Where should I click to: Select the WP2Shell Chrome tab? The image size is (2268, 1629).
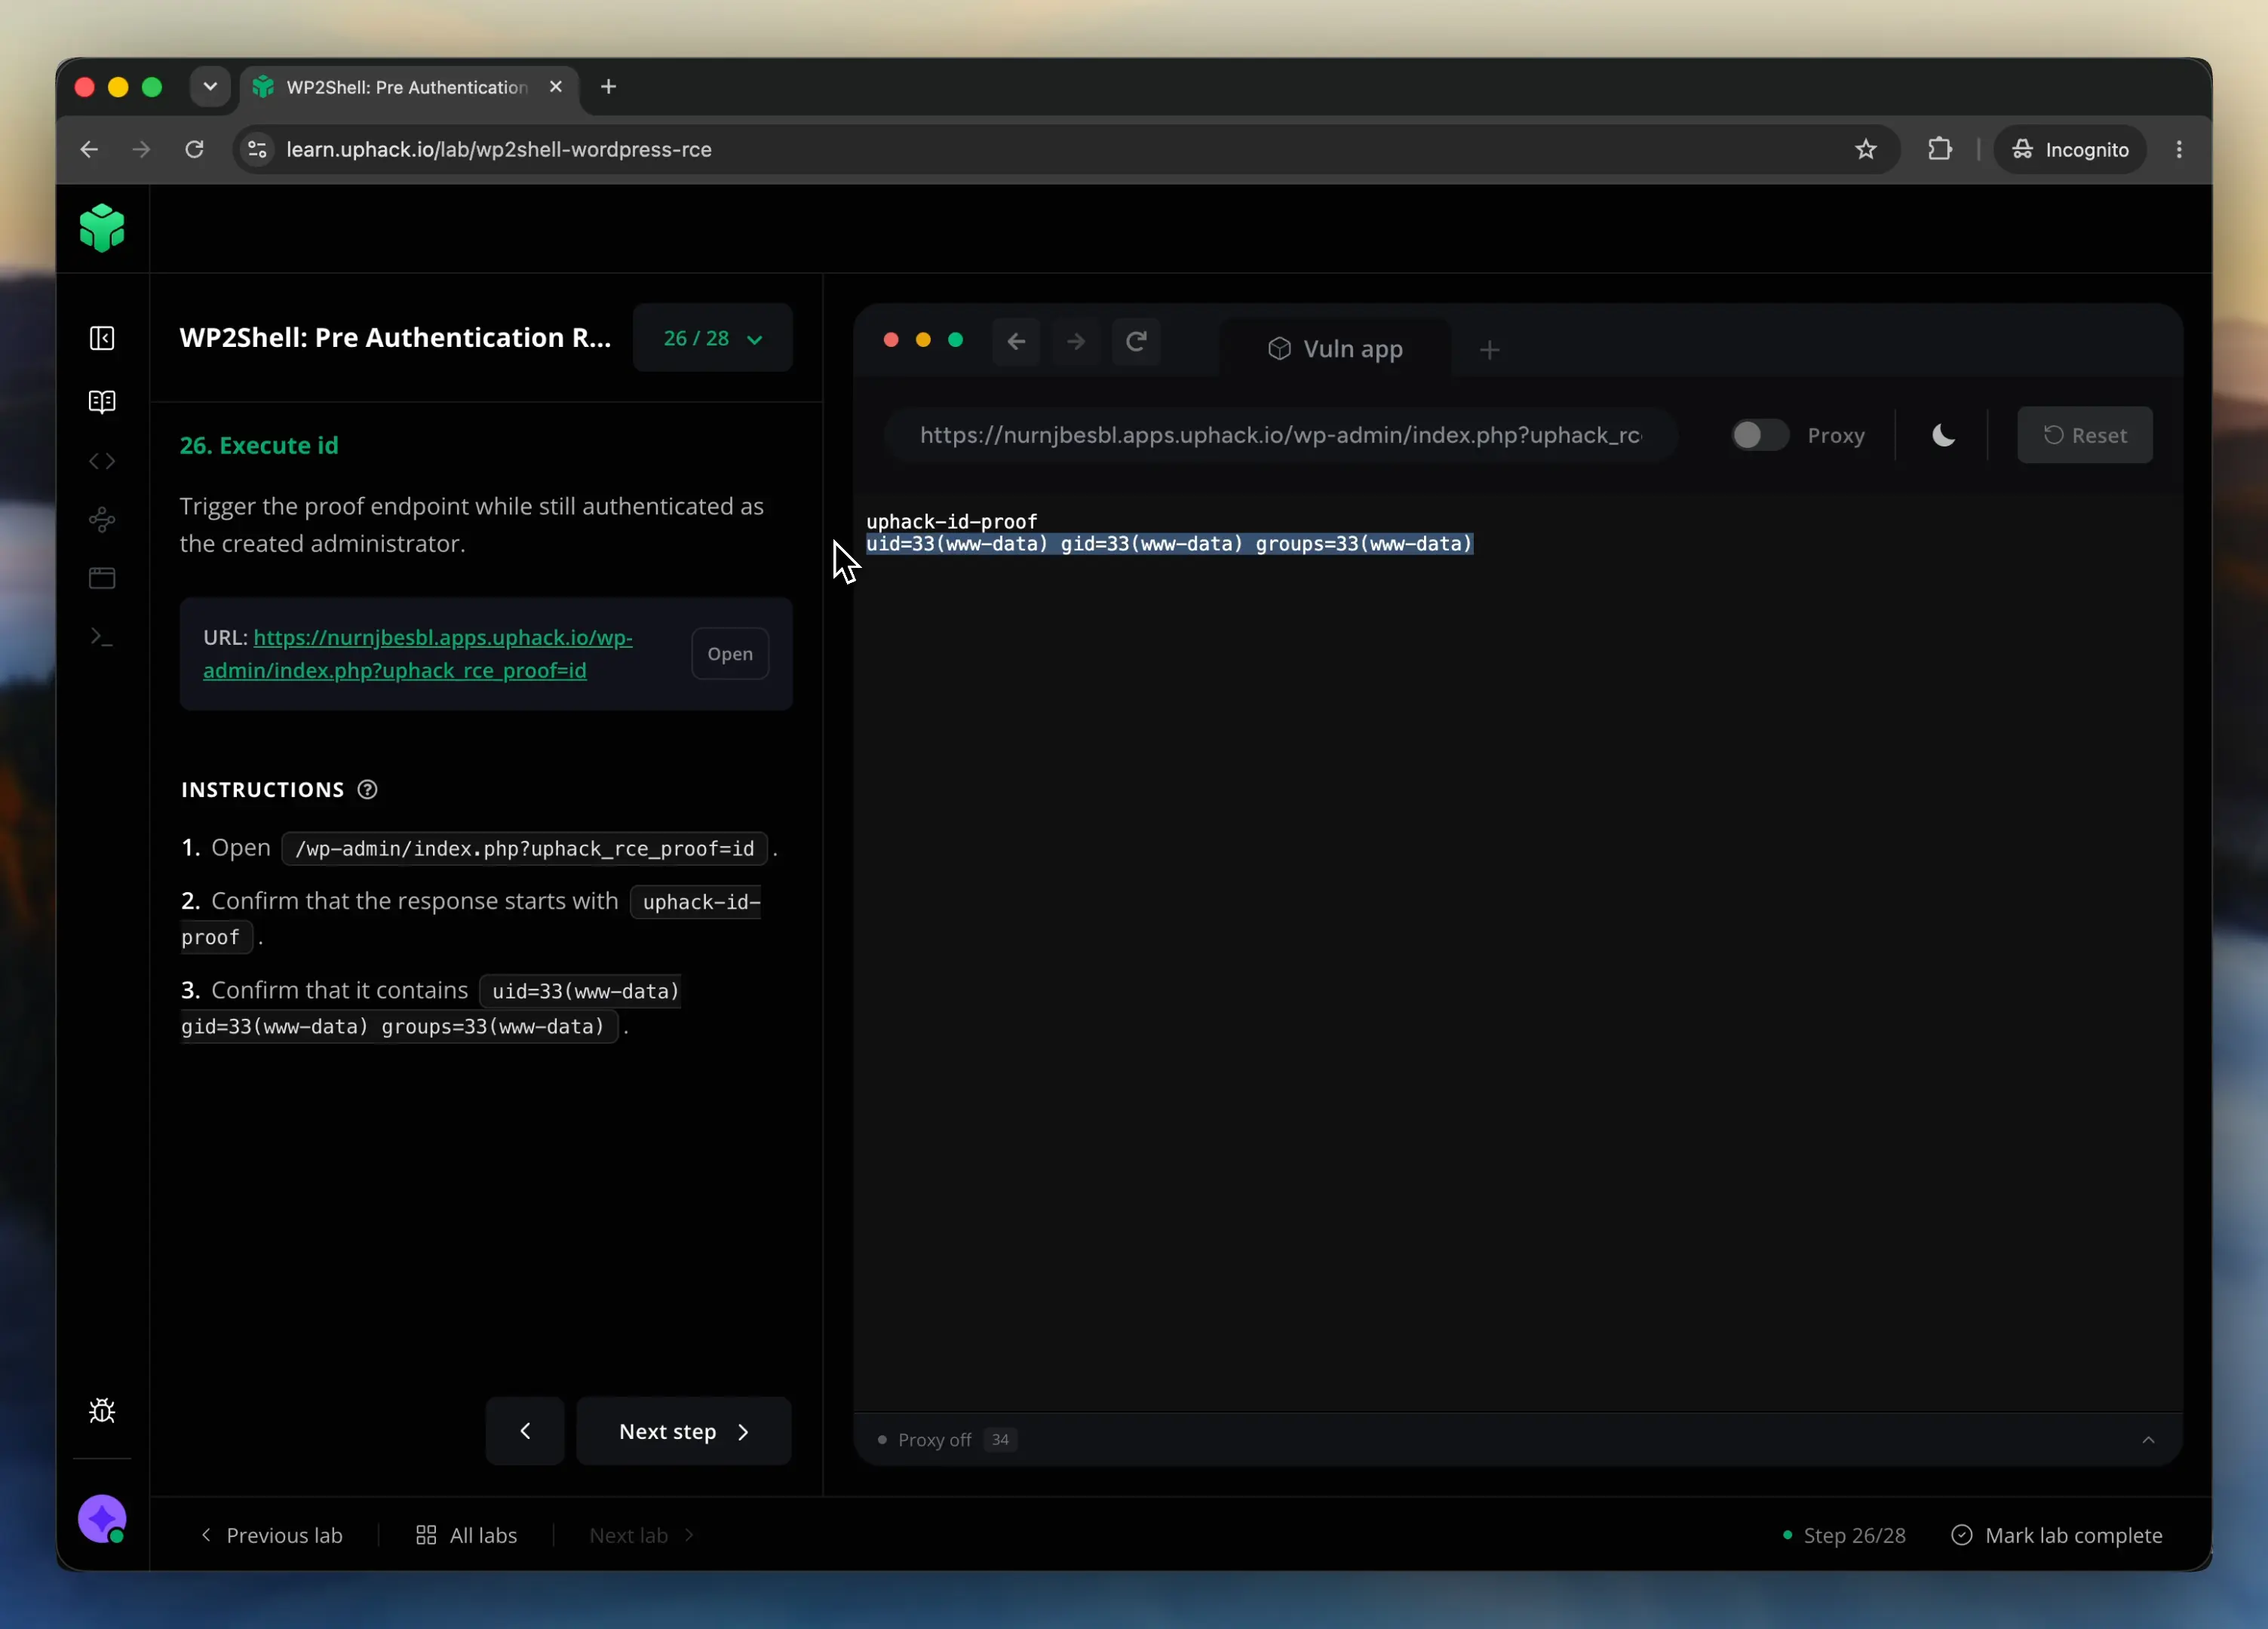pyautogui.click(x=408, y=87)
